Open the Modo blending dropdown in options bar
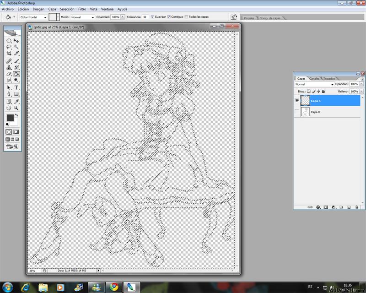This screenshot has height=293, width=366. [x=82, y=17]
